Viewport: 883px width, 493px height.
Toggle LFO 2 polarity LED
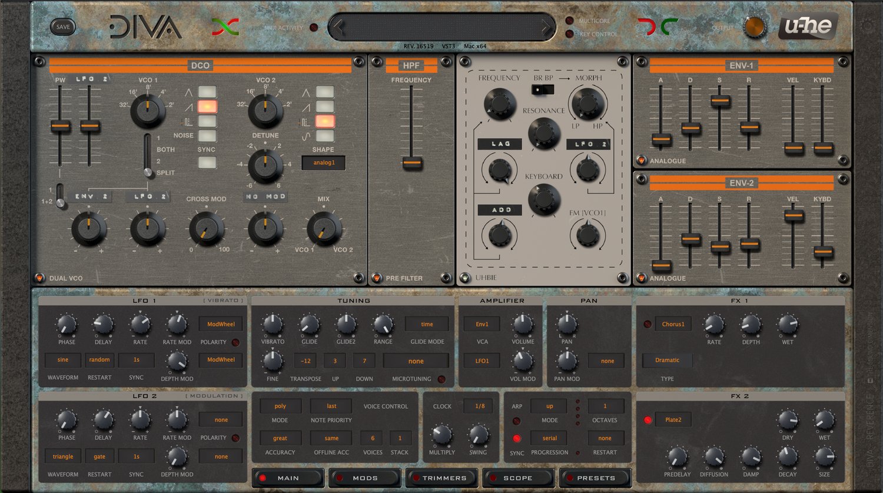(235, 438)
